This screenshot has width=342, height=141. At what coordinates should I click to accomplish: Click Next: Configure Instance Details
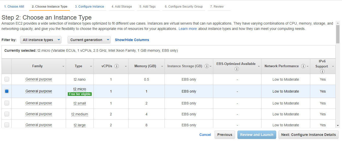point(308,135)
